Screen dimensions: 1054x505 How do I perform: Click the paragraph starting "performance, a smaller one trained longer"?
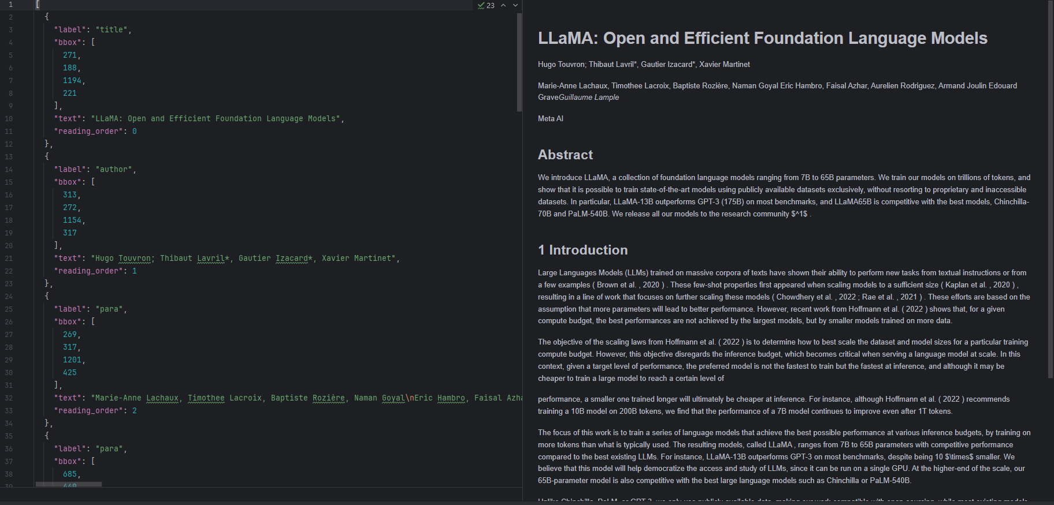[774, 405]
